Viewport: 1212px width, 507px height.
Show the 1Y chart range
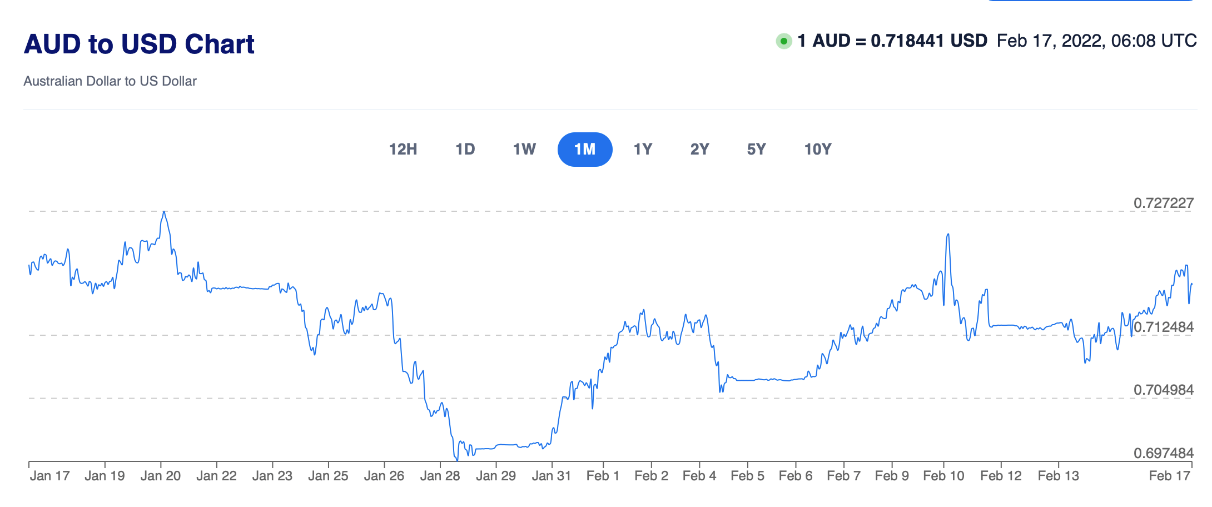pos(643,150)
